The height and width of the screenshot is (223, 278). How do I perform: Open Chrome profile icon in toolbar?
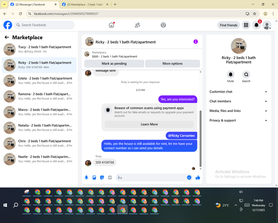(265, 13)
